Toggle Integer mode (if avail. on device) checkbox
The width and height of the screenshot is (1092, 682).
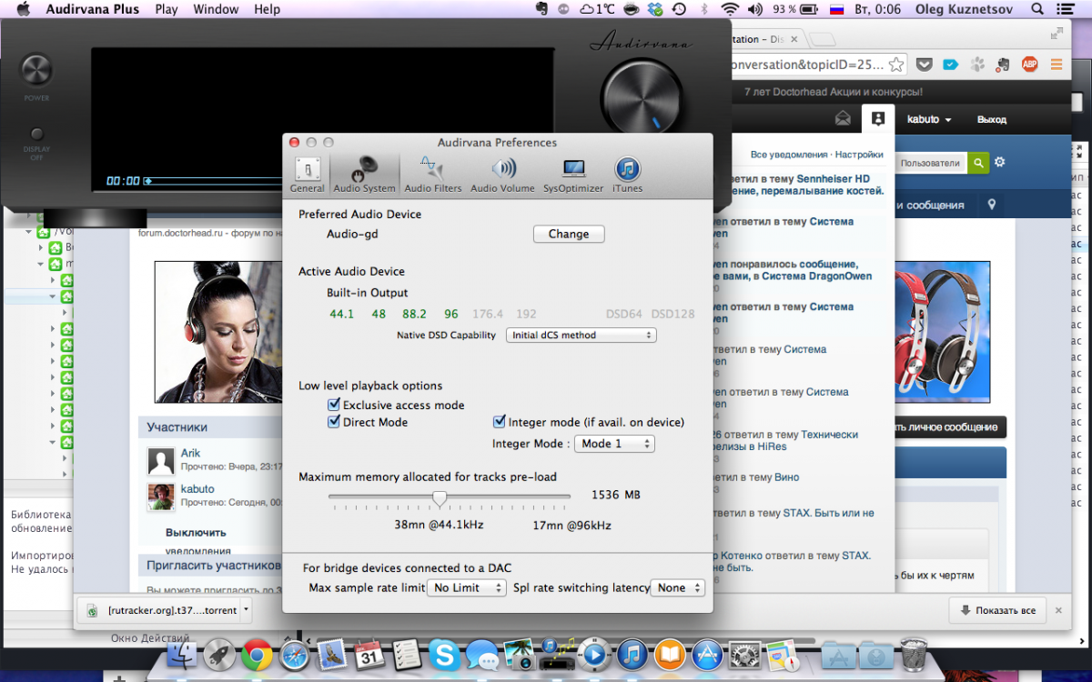[x=499, y=422]
